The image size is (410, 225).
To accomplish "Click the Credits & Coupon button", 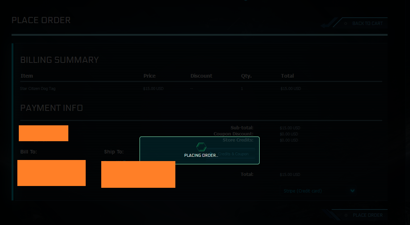I will pyautogui.click(x=230, y=154).
